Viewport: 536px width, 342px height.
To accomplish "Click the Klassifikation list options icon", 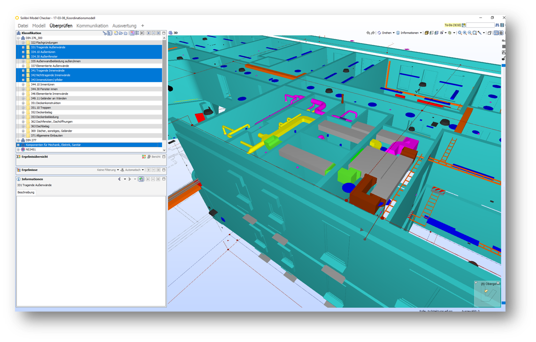I will click(x=158, y=33).
